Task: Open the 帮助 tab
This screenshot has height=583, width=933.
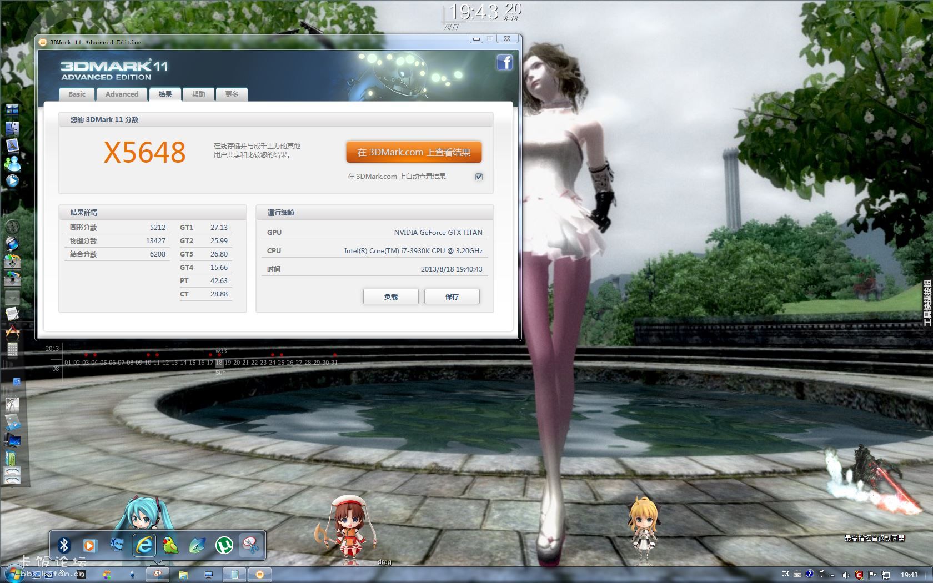Action: [x=198, y=94]
